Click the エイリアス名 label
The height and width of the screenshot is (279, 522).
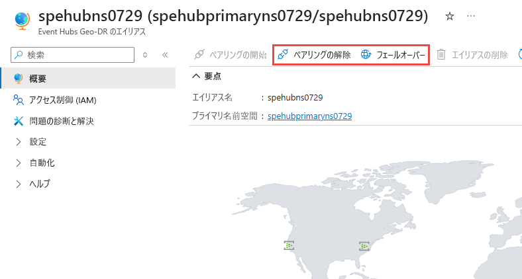point(212,97)
